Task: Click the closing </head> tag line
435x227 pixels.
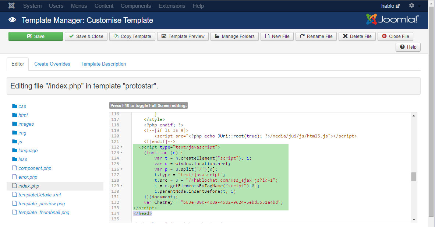Action: point(142,213)
